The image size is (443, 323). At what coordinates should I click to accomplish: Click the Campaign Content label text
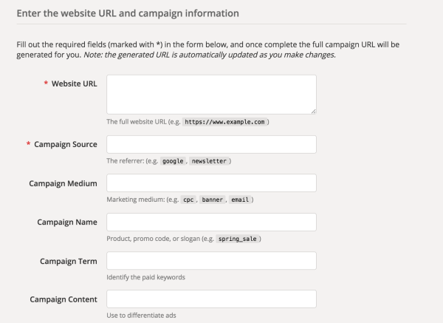tap(63, 299)
